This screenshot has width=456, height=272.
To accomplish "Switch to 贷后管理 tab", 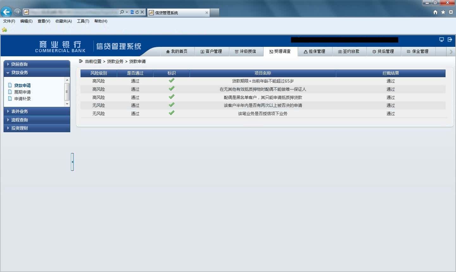I will [x=384, y=52].
